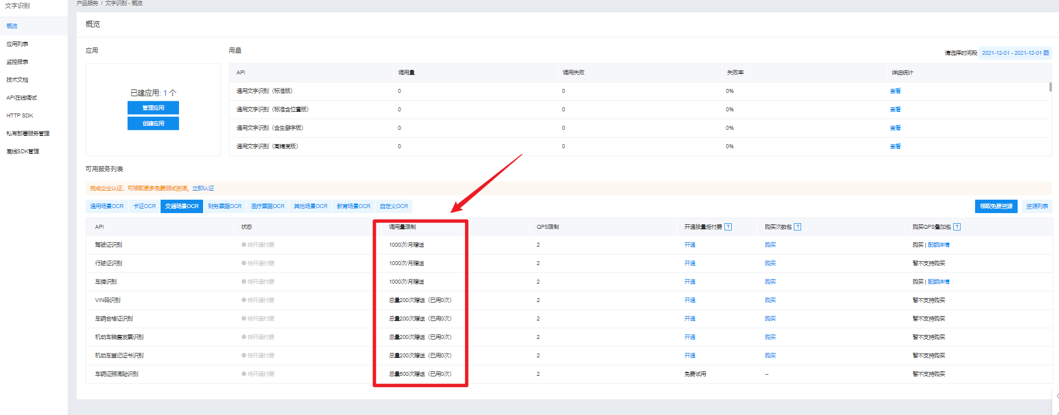The width and height of the screenshot is (1059, 415).
Task: Click help icon beside 开通按量后付费 header
Action: point(728,227)
